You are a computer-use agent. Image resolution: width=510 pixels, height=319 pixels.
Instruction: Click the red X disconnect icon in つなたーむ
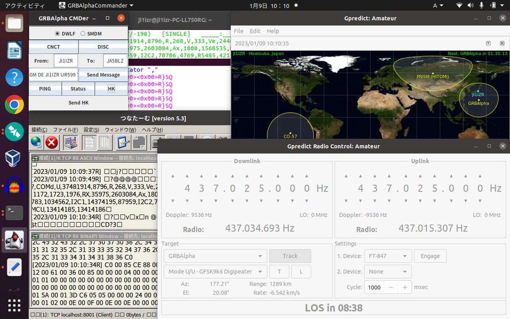point(52,143)
